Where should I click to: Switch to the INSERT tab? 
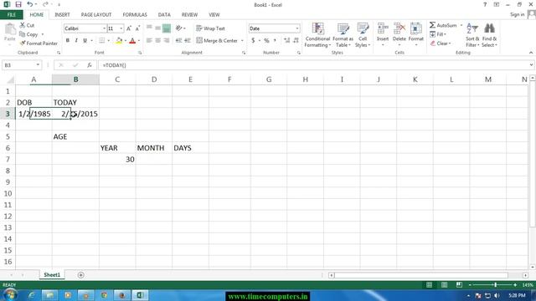point(62,15)
